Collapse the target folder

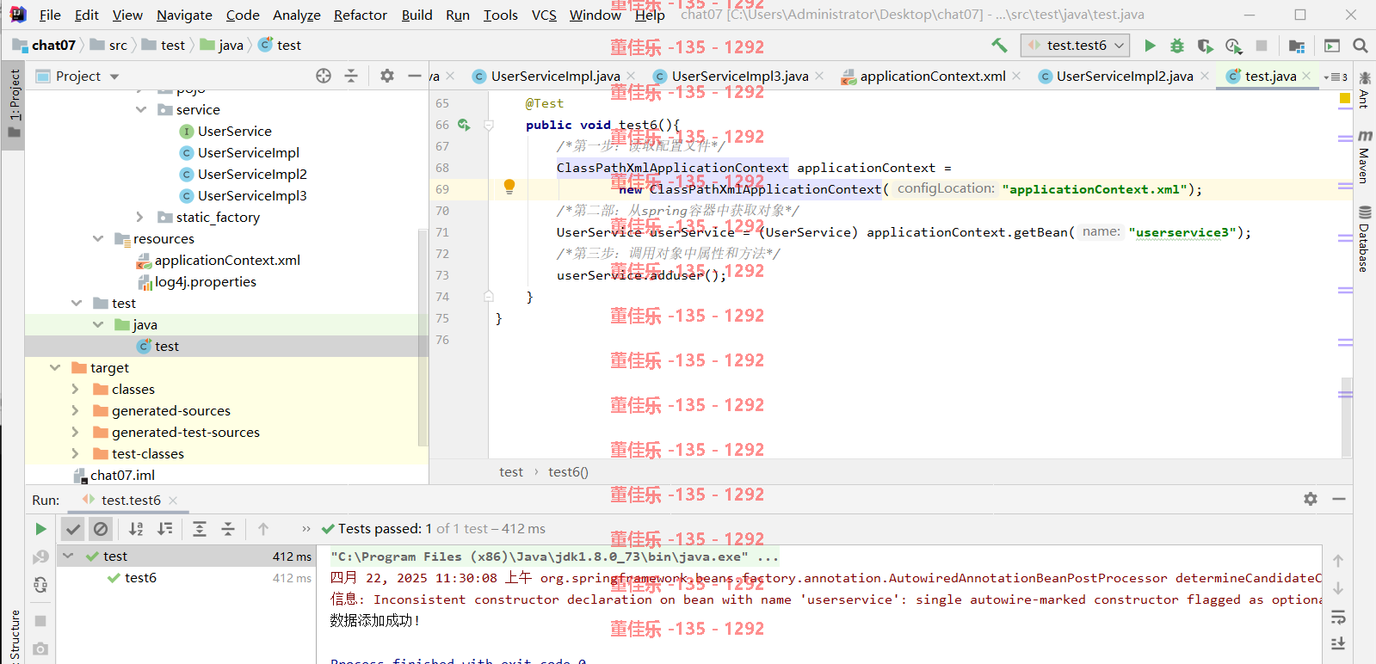[x=55, y=367]
